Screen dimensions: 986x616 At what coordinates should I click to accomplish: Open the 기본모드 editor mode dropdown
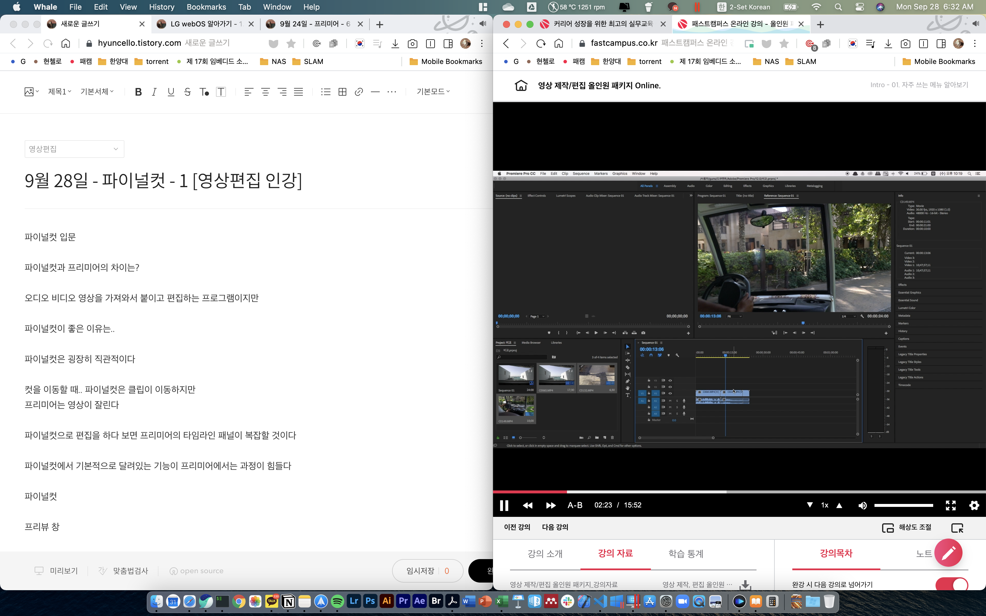tap(433, 92)
